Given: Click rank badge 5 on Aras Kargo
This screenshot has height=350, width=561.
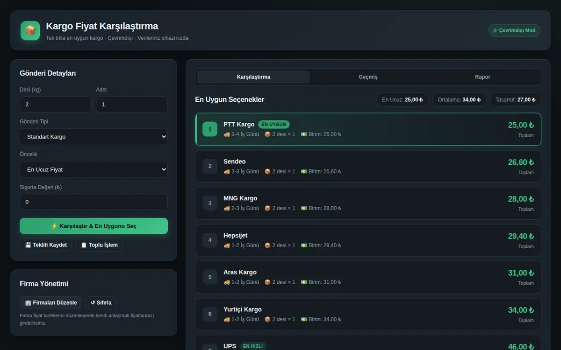Looking at the screenshot, I should (210, 277).
